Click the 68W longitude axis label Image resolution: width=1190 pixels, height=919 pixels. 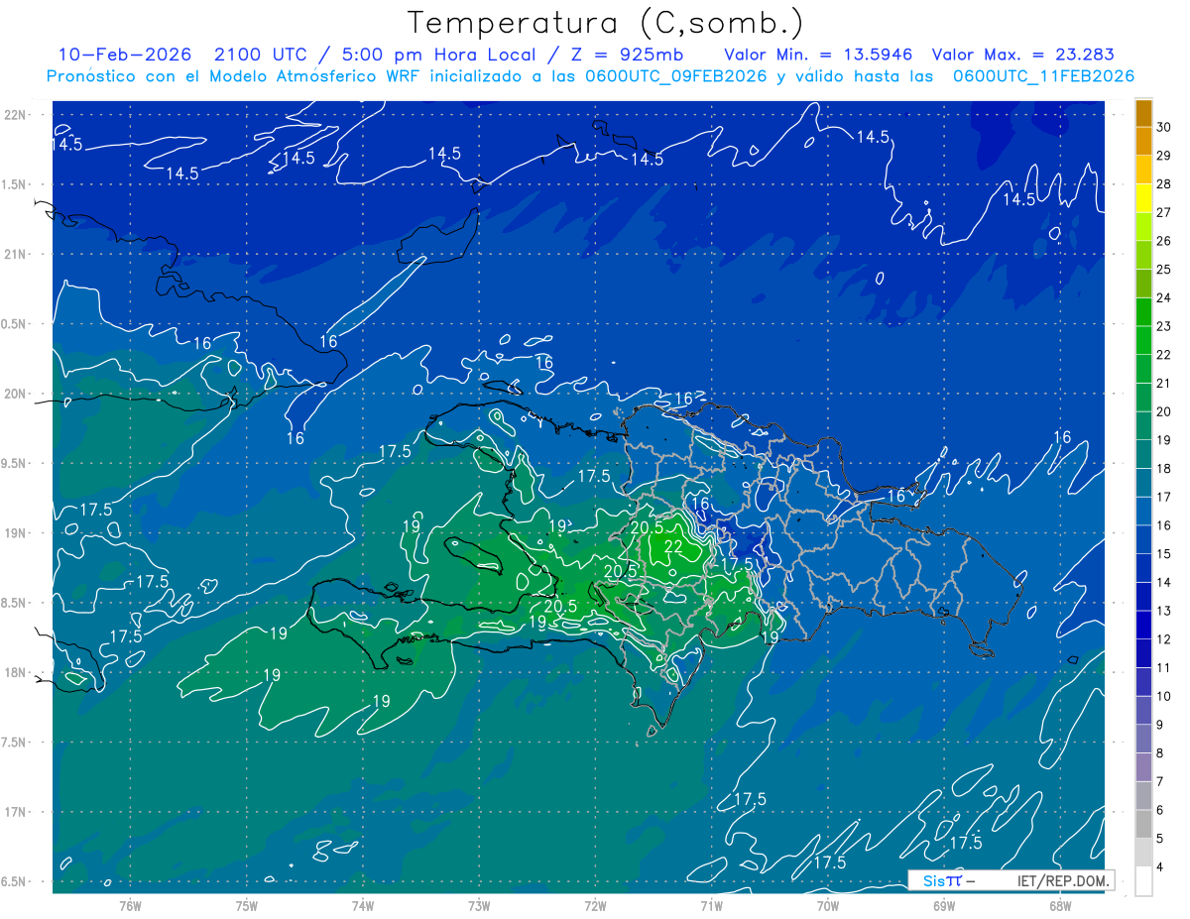pyautogui.click(x=1059, y=905)
